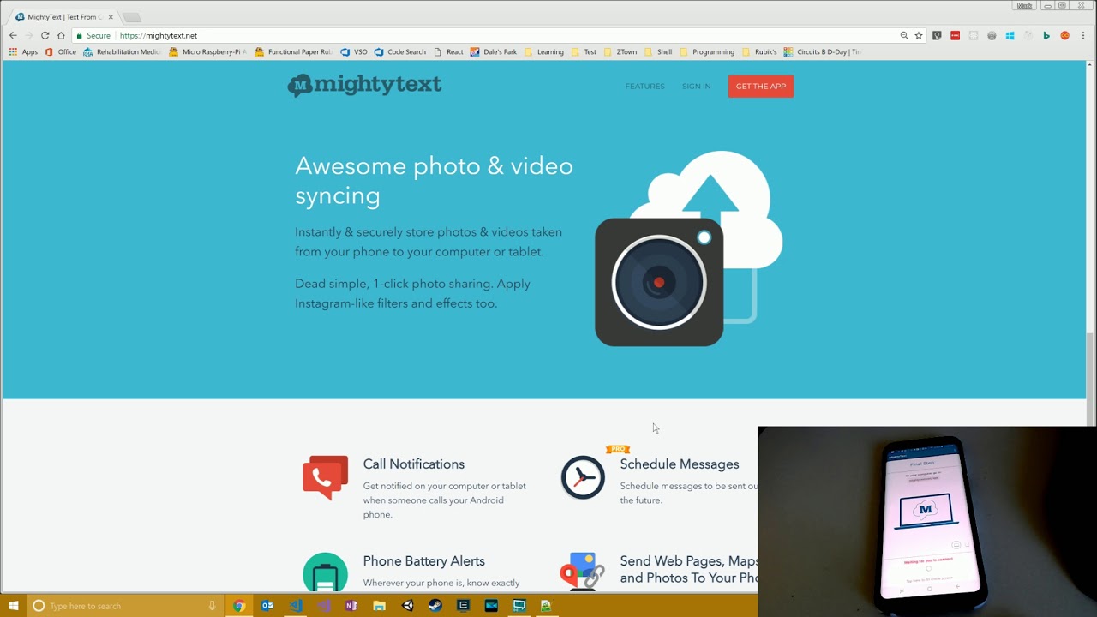Expand the Shell bookmarks folder
1097x617 pixels.
click(658, 51)
